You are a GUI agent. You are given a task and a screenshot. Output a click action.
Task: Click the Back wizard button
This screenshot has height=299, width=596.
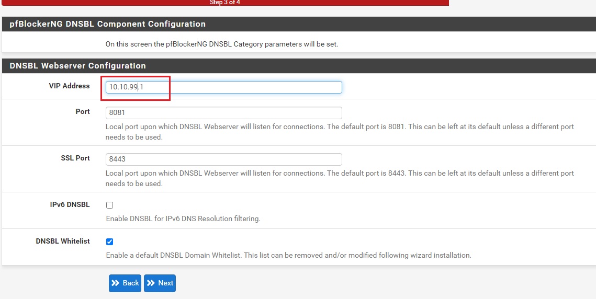[x=125, y=283]
